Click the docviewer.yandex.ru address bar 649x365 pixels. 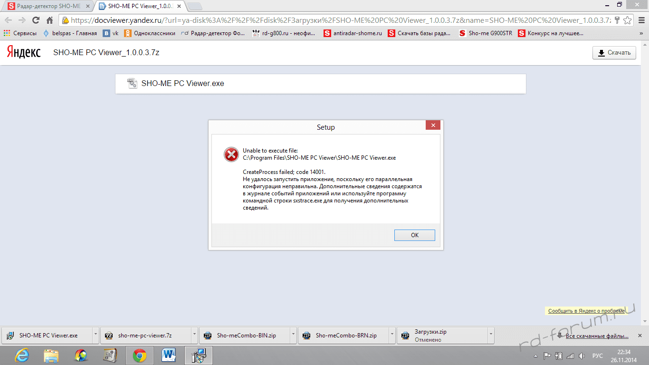(x=340, y=20)
